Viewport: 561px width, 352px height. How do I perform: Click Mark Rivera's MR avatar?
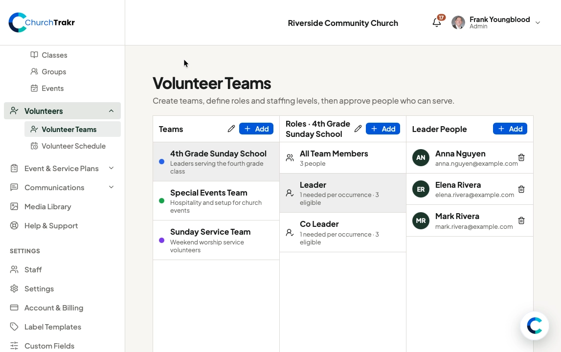coord(421,220)
